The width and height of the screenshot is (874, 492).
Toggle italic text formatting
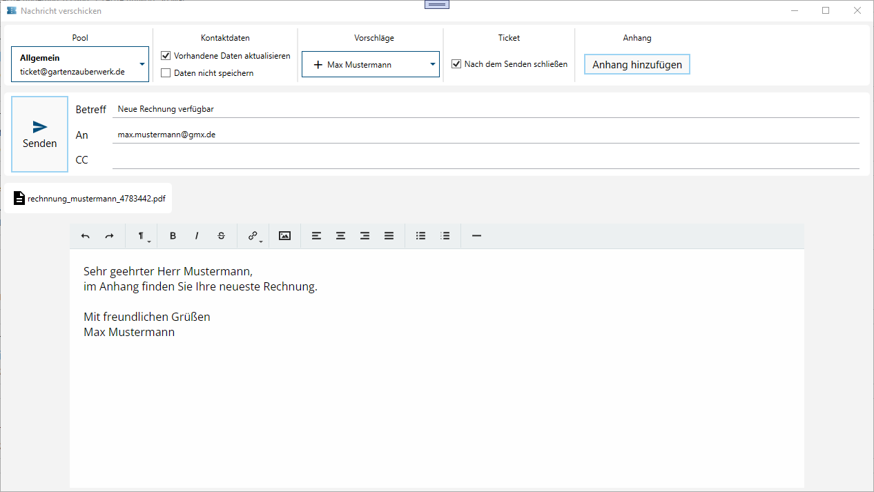(x=197, y=236)
